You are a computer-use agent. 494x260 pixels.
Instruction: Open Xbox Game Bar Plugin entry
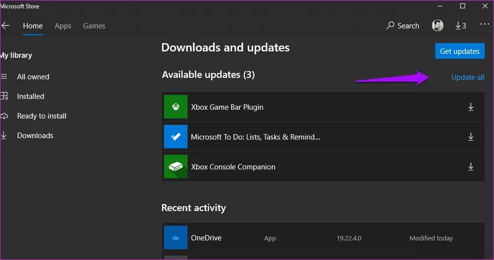[x=323, y=107]
